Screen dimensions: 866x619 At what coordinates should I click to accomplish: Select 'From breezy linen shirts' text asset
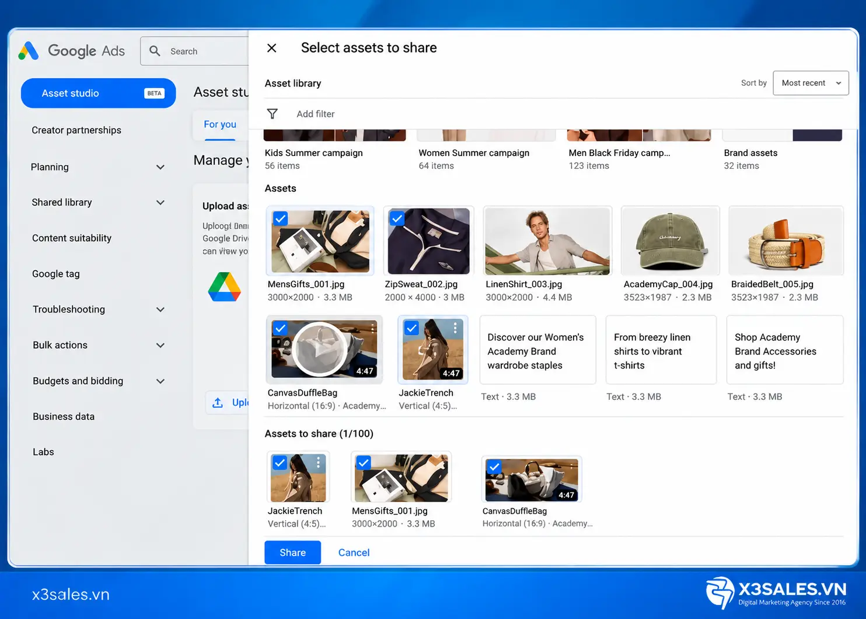[661, 350]
